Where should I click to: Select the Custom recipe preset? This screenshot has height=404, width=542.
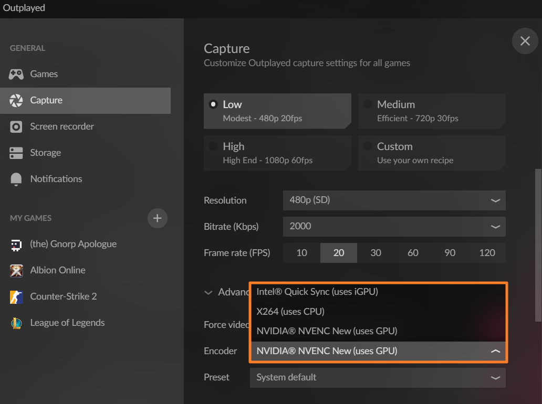[x=432, y=153]
